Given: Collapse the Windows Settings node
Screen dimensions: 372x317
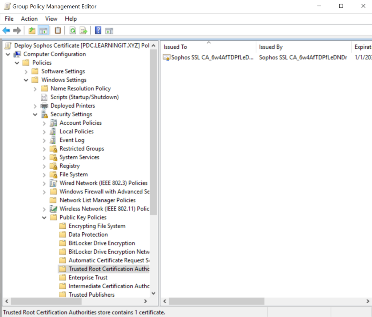Looking at the screenshot, I should (x=26, y=80).
